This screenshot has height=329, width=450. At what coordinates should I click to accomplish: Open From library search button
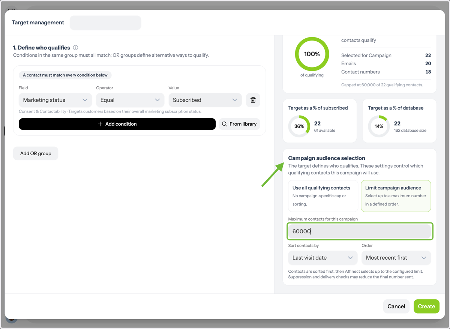click(239, 124)
